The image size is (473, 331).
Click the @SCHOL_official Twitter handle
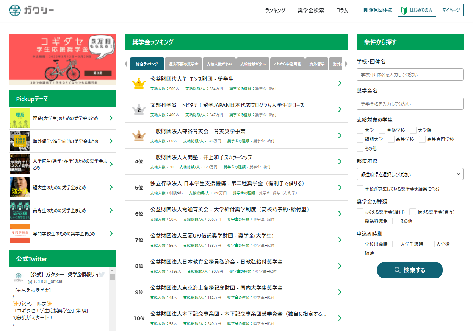tap(45, 281)
